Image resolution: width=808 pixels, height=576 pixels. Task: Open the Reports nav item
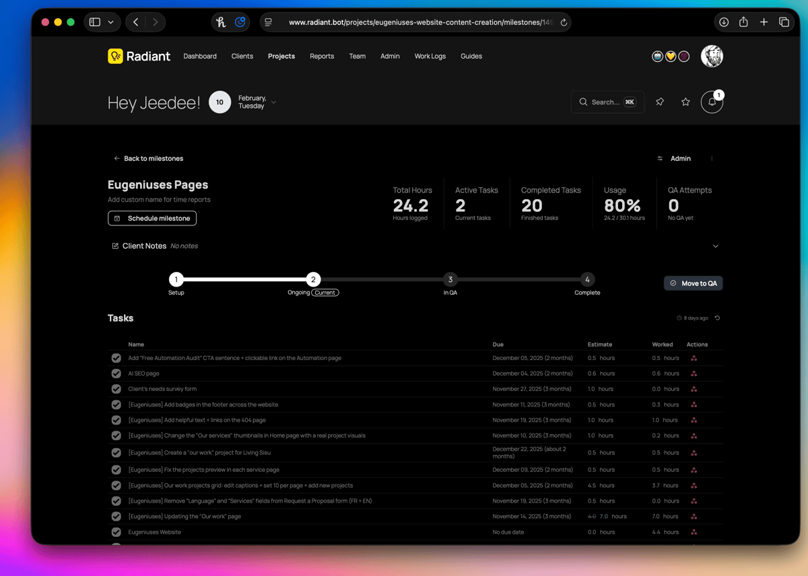[322, 57]
